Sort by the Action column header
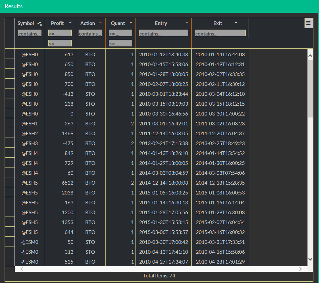Viewport: 319px width, 283px height. pyautogui.click(x=87, y=23)
